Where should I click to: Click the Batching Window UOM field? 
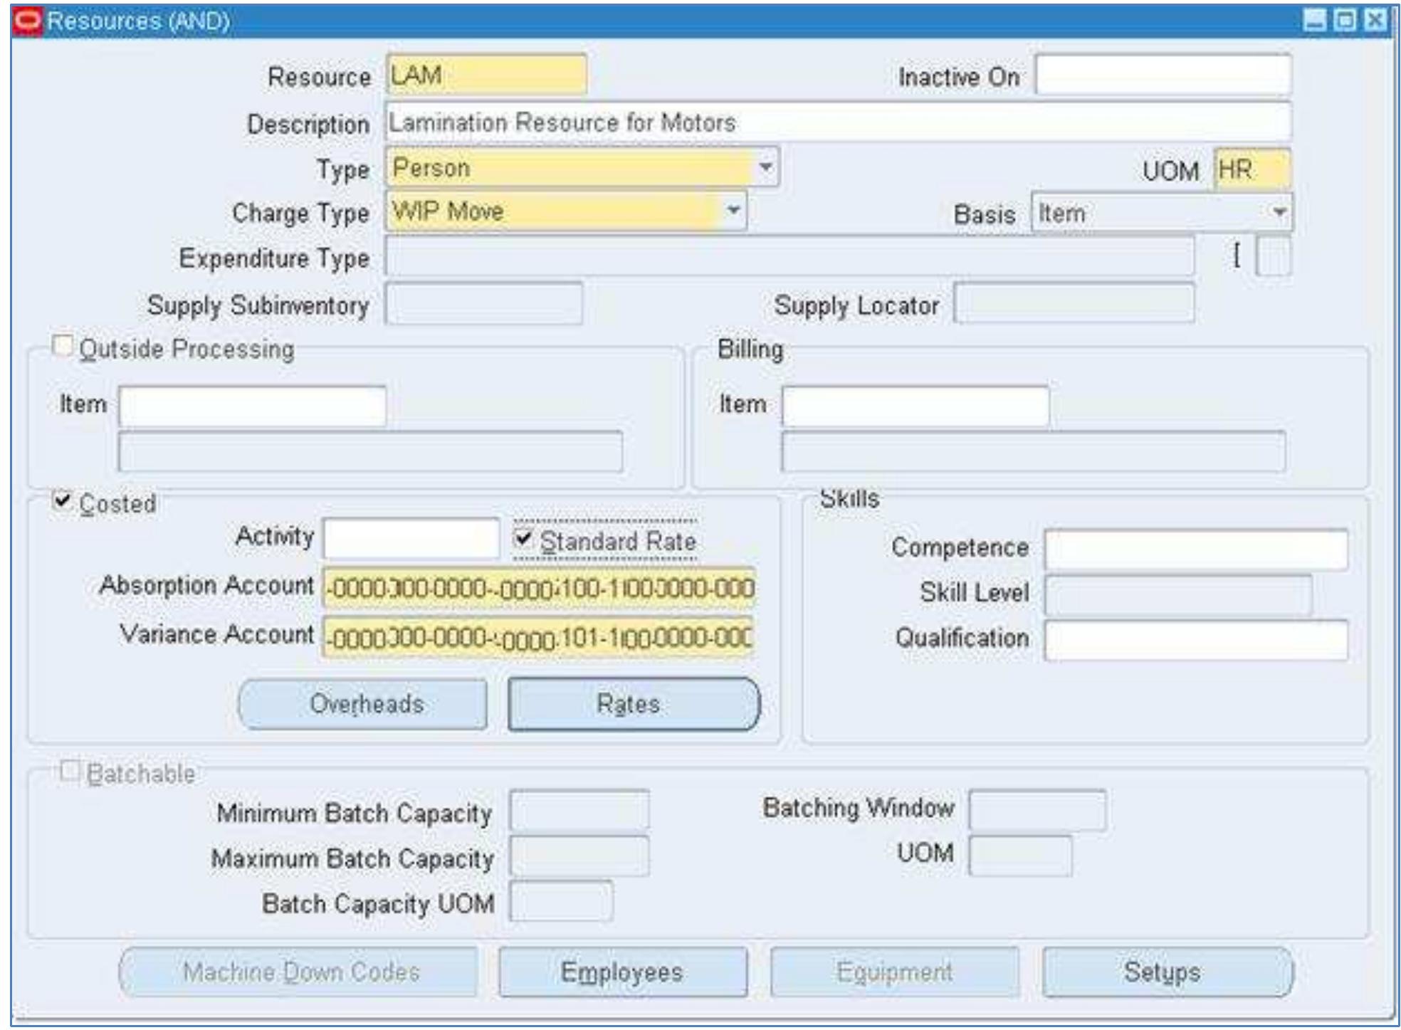[1020, 856]
